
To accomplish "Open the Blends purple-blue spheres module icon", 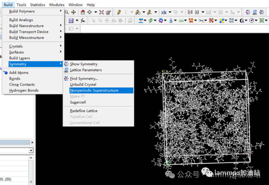I will 161,21.
